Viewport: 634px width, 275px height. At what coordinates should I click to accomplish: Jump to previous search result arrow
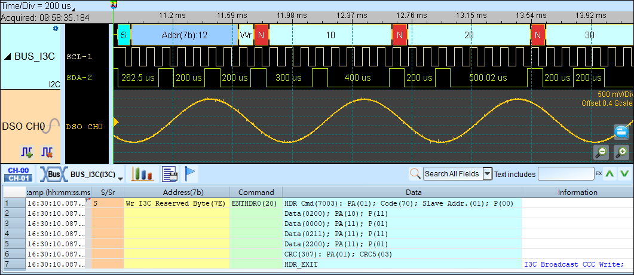click(x=610, y=174)
